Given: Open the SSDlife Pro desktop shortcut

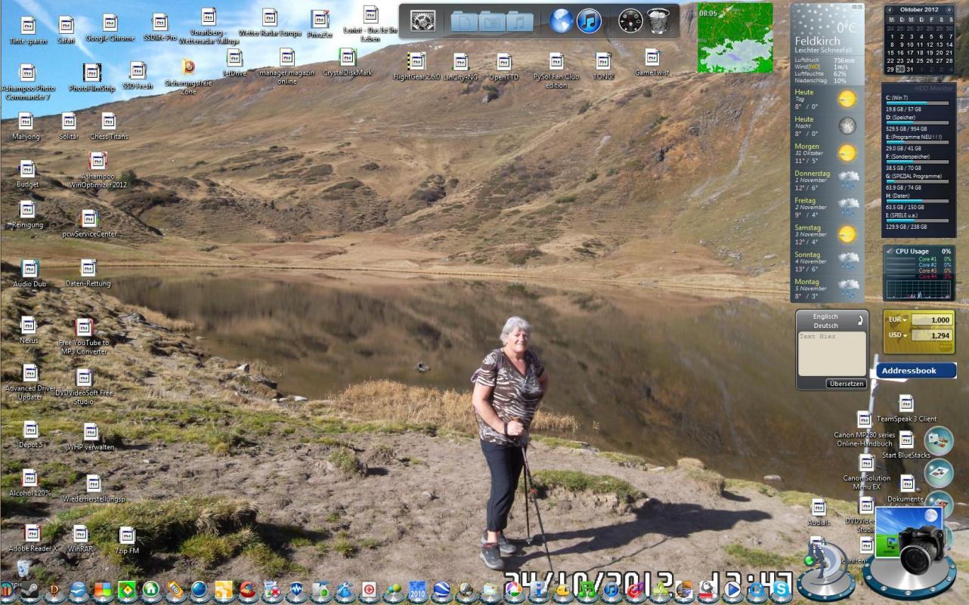Looking at the screenshot, I should (x=160, y=27).
